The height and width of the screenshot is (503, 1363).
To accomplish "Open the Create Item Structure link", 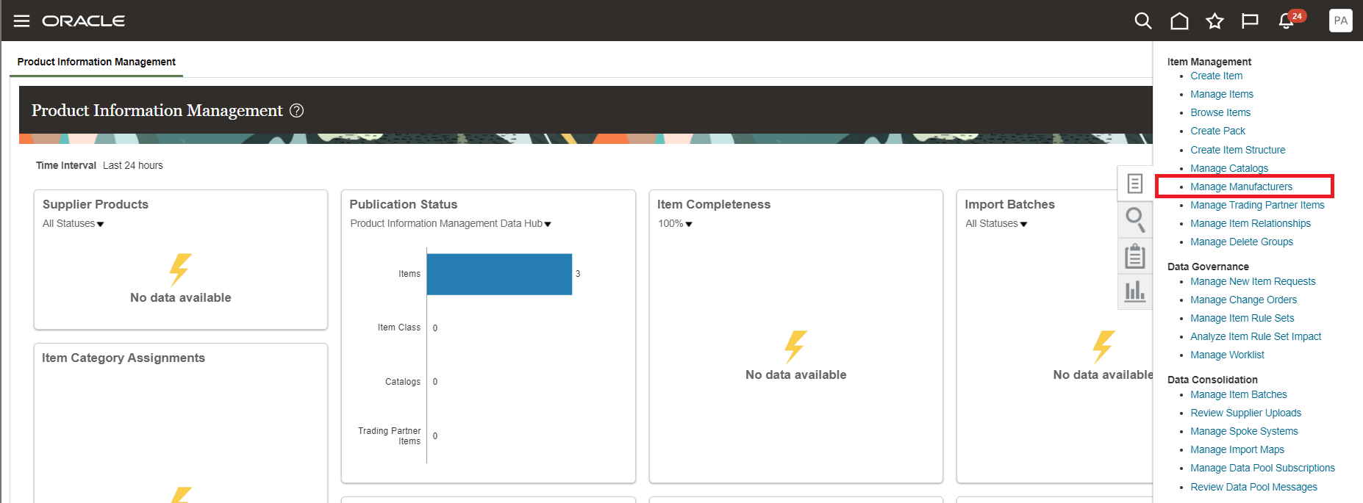I will point(1238,150).
